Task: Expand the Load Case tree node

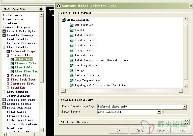Action: pyautogui.click(x=4, y=128)
